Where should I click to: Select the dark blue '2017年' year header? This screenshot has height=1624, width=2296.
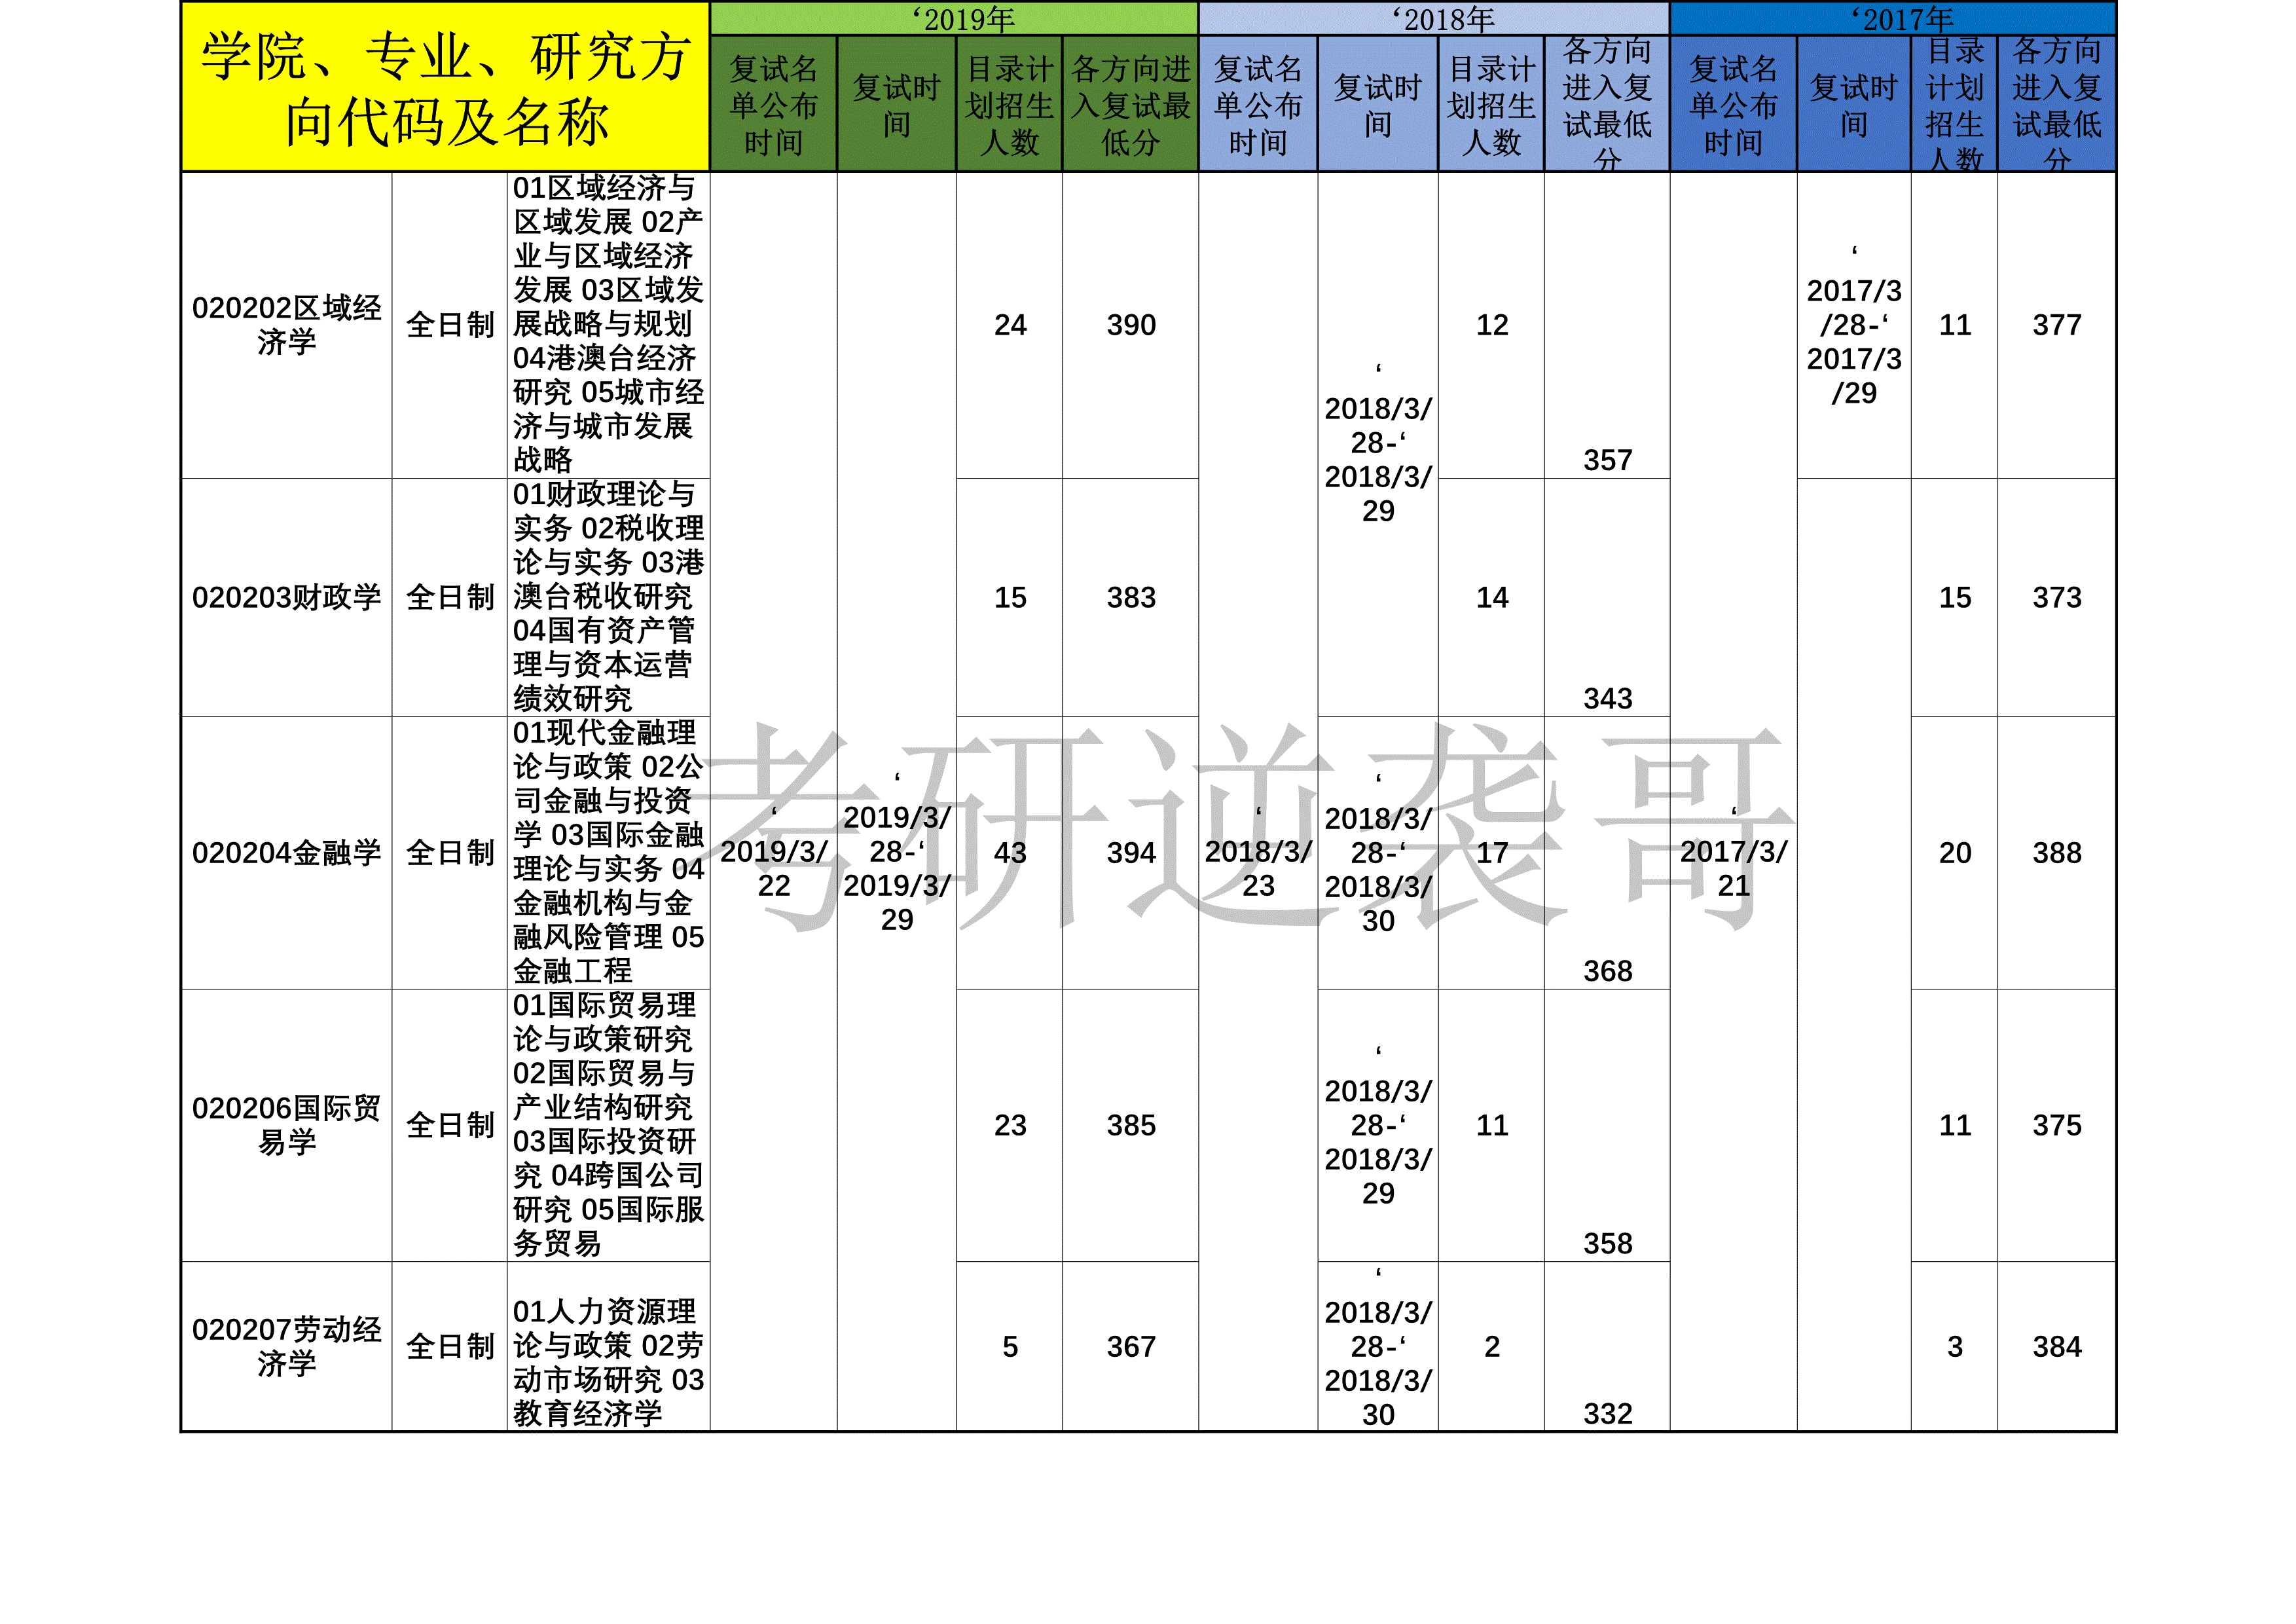click(x=1893, y=19)
